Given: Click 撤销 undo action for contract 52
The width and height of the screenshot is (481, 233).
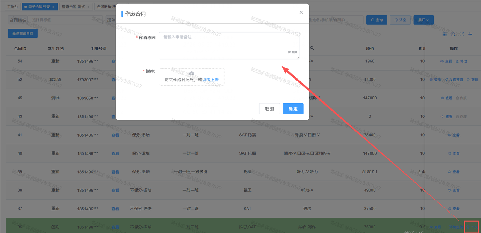Looking at the screenshot, I should tap(472, 80).
